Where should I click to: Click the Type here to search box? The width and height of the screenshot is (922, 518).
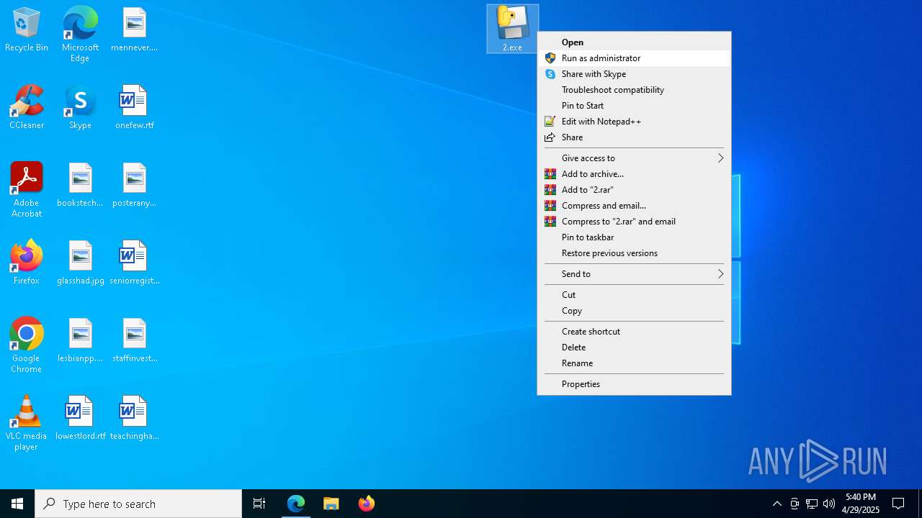(x=138, y=504)
